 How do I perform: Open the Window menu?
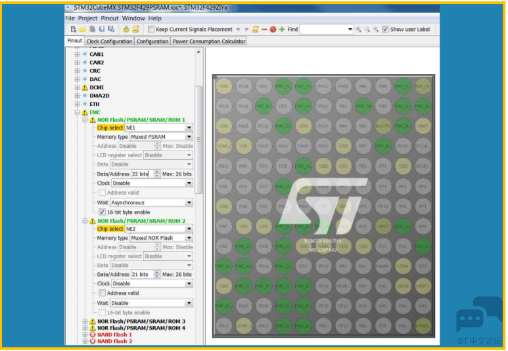click(133, 18)
